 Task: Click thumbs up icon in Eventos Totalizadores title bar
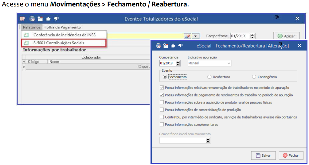tap(48, 19)
